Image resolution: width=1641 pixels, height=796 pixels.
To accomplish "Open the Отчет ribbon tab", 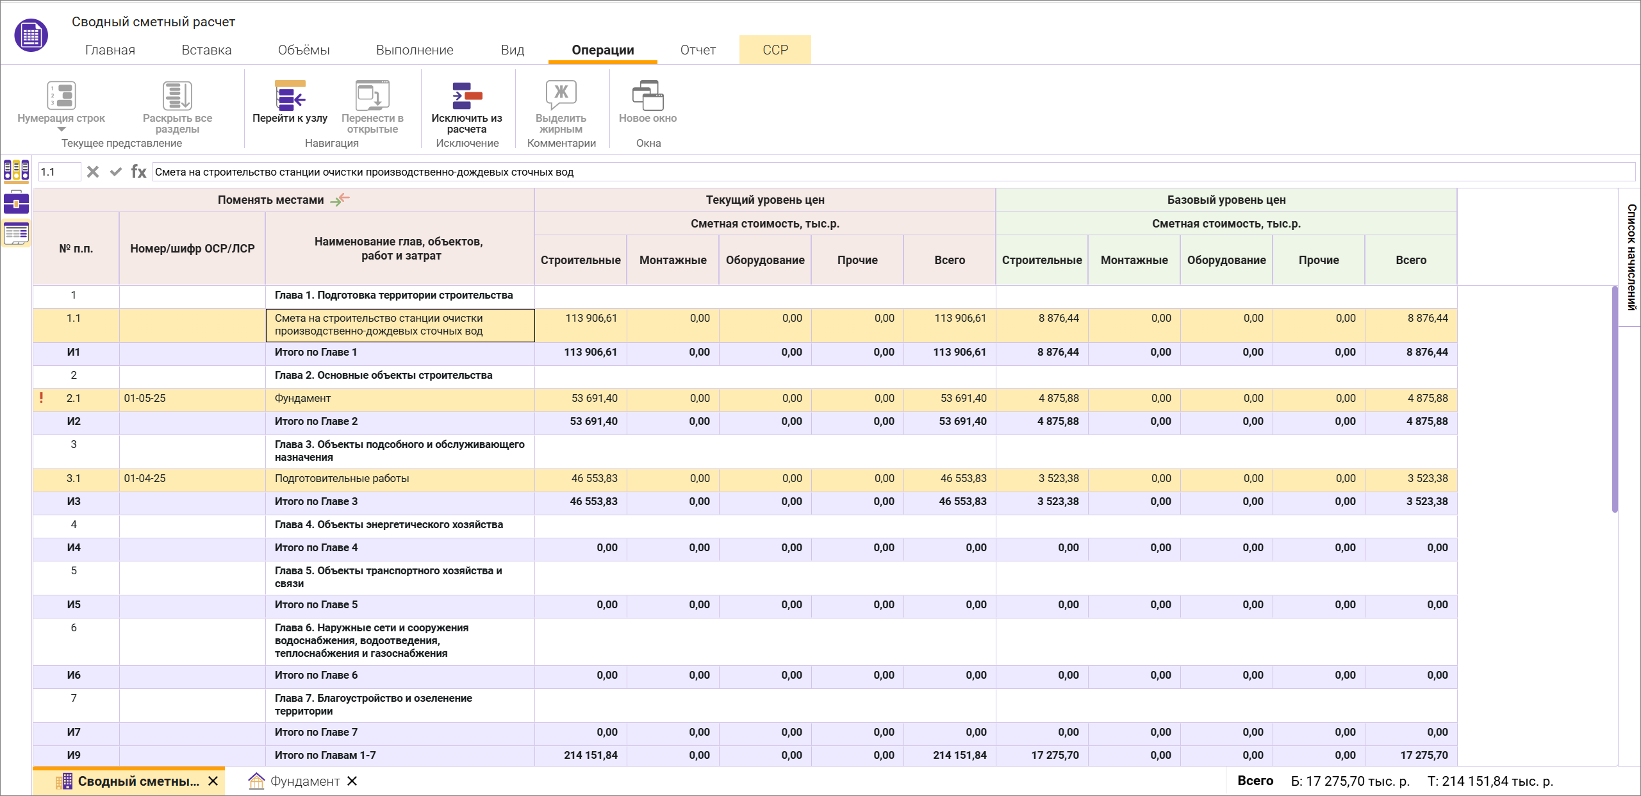I will (697, 50).
